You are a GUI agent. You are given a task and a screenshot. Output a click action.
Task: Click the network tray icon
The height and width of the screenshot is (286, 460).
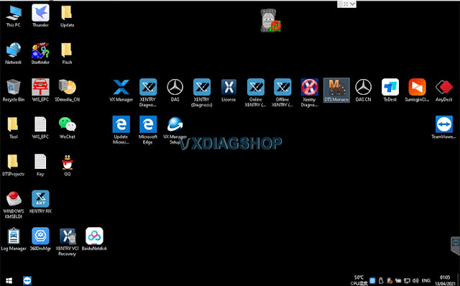407,281
